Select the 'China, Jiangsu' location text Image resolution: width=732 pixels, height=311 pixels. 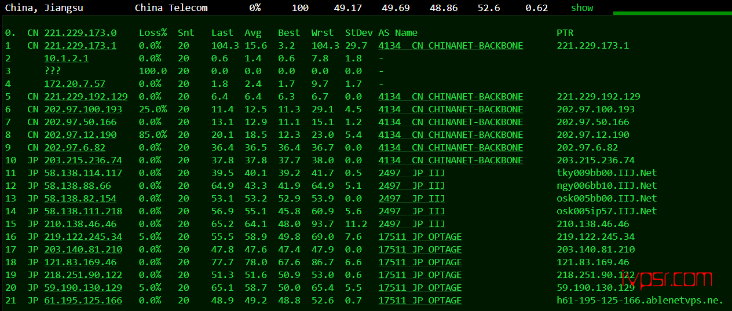tap(44, 8)
